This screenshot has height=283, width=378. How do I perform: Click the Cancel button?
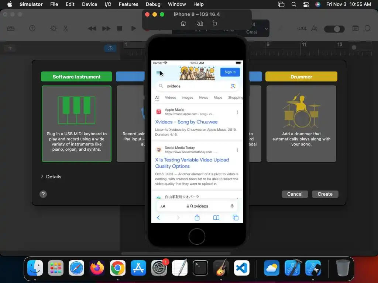[295, 194]
